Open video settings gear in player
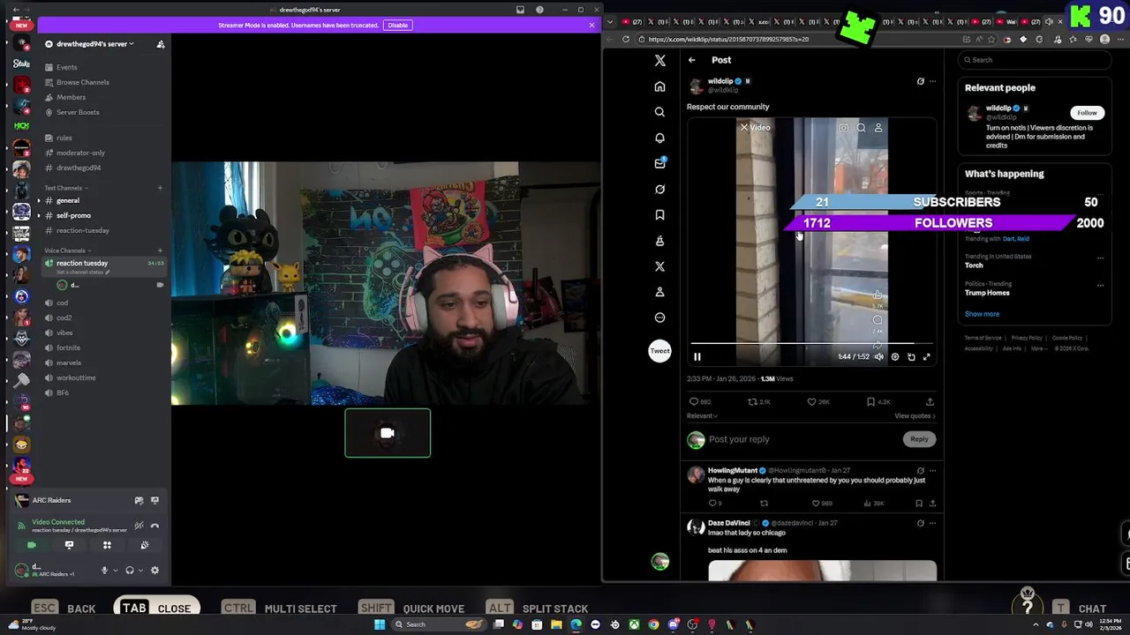Screen dimensions: 1130x635 pos(895,356)
